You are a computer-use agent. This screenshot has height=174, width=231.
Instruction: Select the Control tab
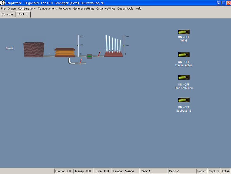(x=22, y=14)
